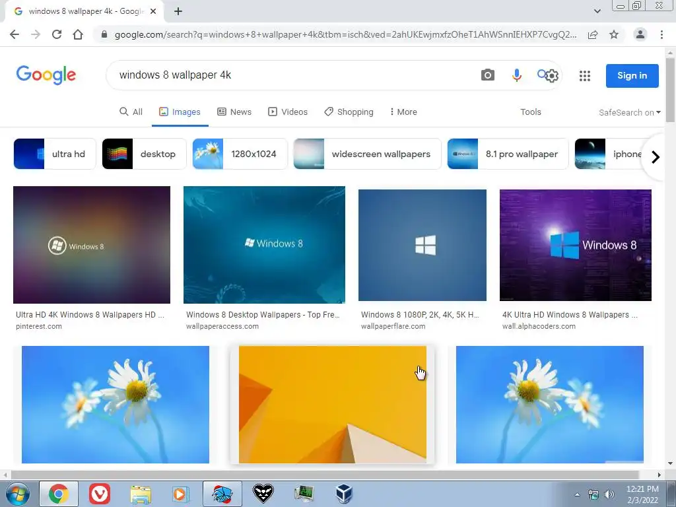Open the left daisy wallpaper thumbnail
676x507 pixels.
click(116, 405)
